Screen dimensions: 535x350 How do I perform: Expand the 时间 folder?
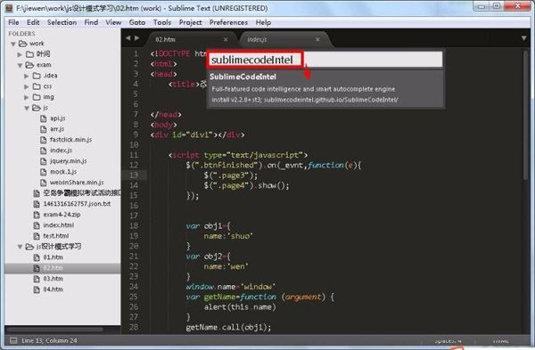(20, 54)
